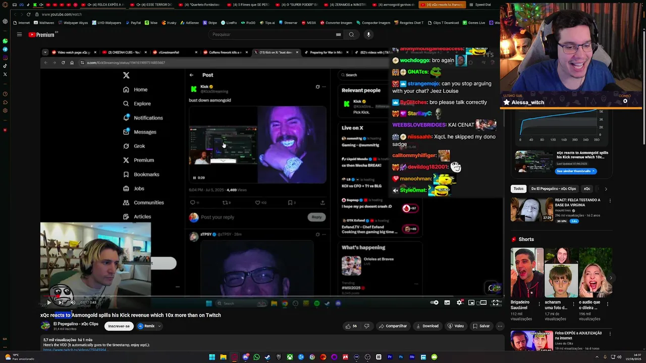Show next Shorts with right arrow

click(x=611, y=278)
